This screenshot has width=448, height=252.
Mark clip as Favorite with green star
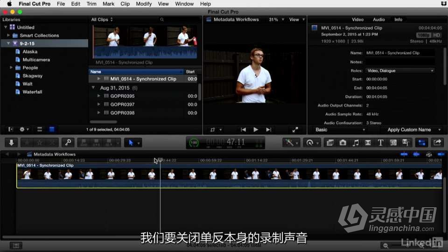[27, 143]
